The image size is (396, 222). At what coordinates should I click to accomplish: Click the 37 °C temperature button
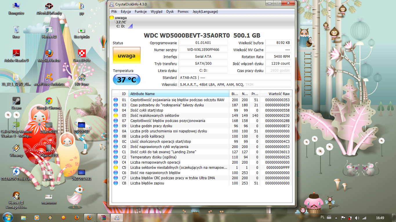pos(126,79)
